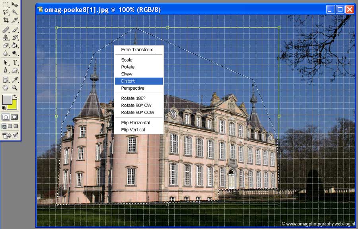The image size is (358, 229).
Task: Pick the Clone Stamp tool
Action: pos(6,38)
